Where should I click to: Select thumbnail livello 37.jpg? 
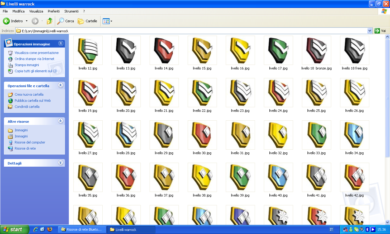point(164,177)
